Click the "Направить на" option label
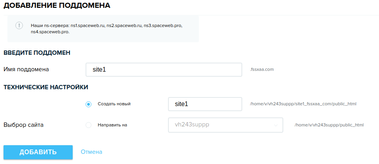This screenshot has width=379, height=164. coord(113,125)
